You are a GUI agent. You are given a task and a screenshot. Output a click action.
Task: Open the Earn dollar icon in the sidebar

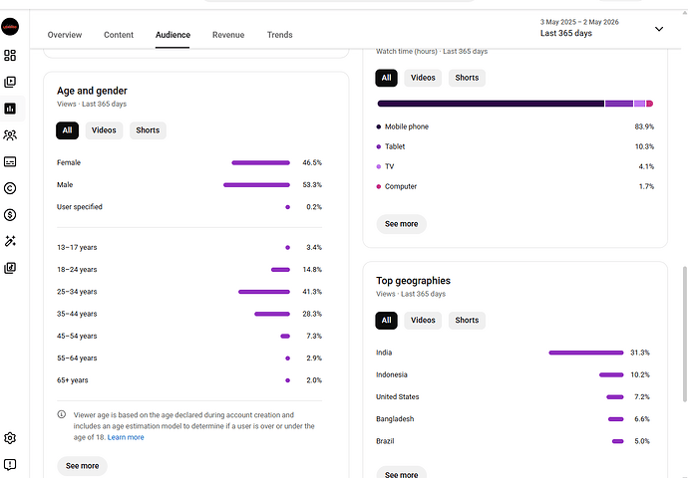pyautogui.click(x=10, y=215)
